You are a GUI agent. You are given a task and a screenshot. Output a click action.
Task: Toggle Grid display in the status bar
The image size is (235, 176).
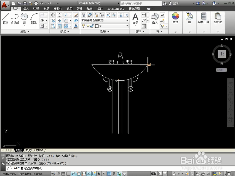click(x=63, y=174)
